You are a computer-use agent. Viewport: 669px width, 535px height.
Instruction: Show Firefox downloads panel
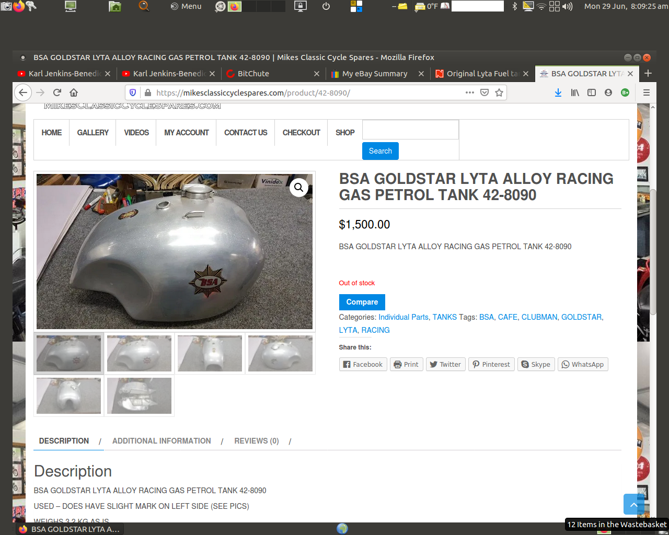point(558,92)
